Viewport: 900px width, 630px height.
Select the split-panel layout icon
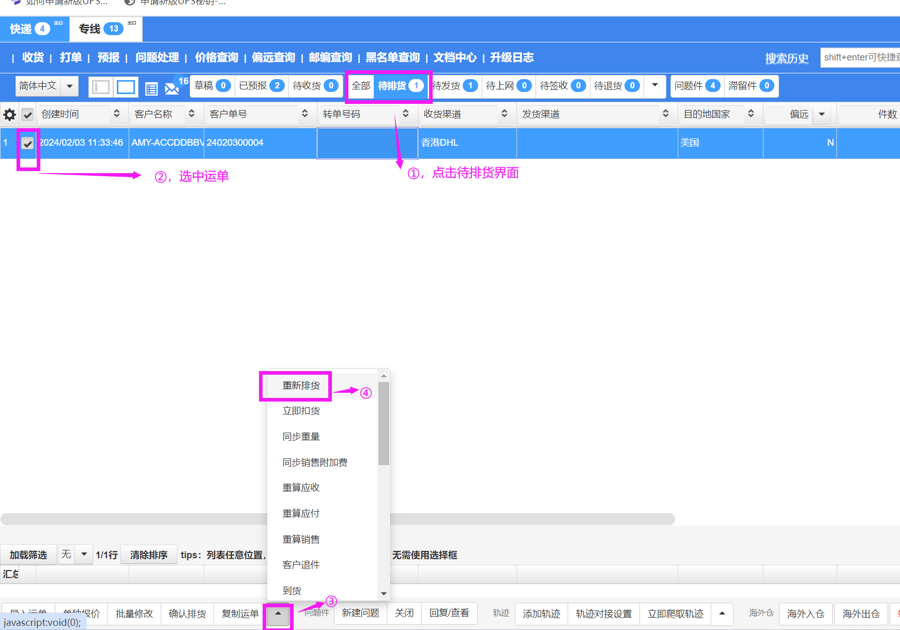(x=101, y=87)
